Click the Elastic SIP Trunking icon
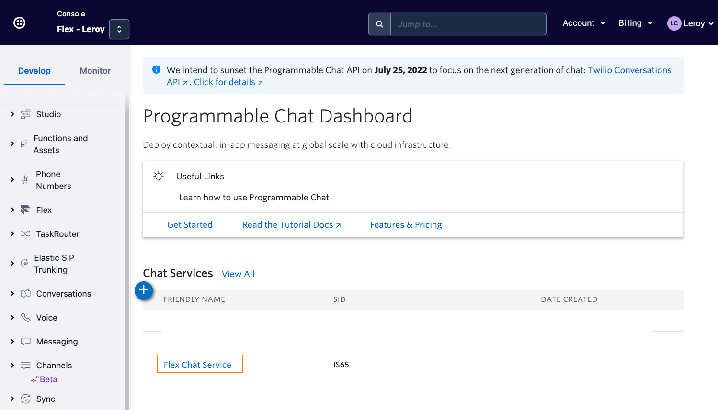Screen dimensions: 718x410 (24, 263)
